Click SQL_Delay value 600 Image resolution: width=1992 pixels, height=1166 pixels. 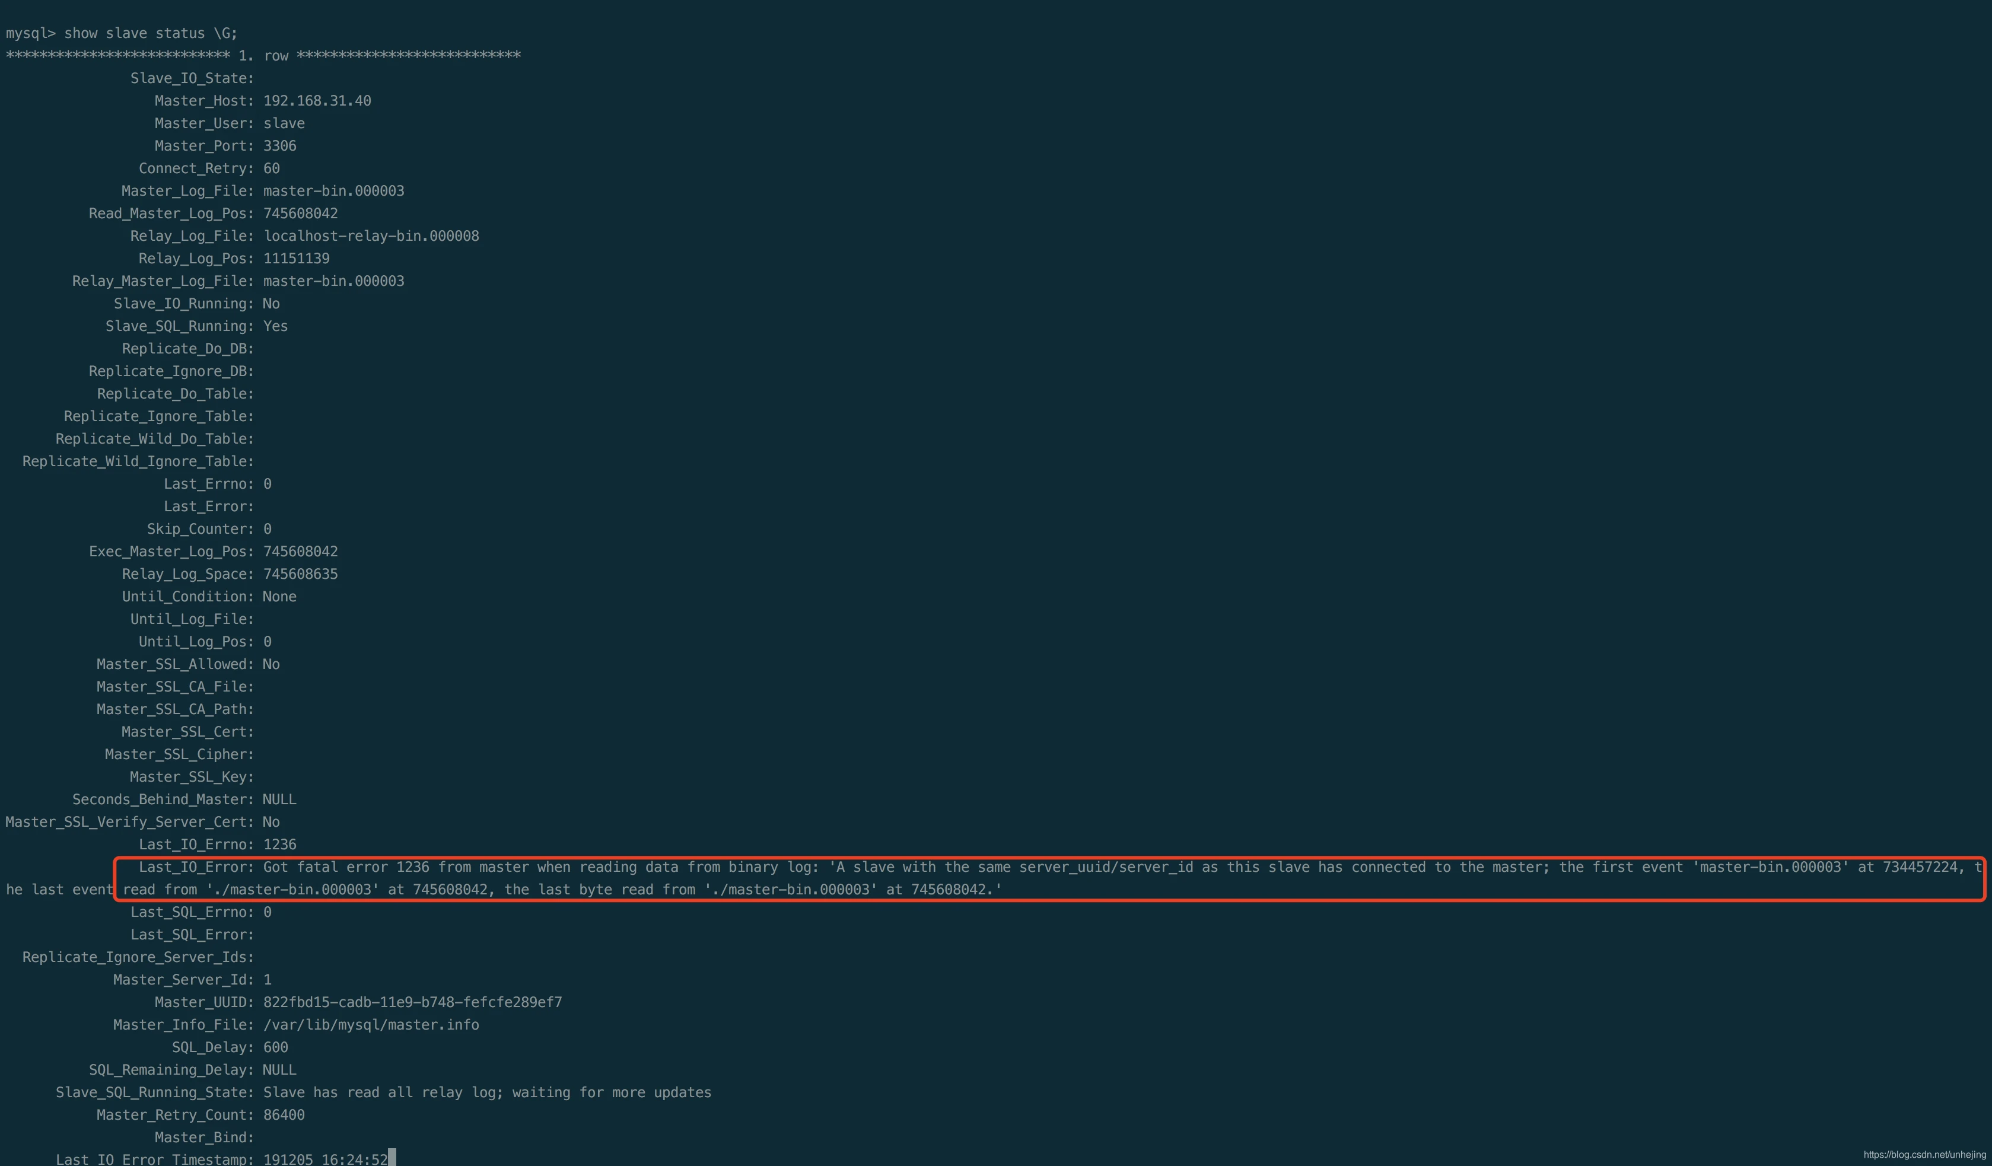pyautogui.click(x=275, y=1047)
